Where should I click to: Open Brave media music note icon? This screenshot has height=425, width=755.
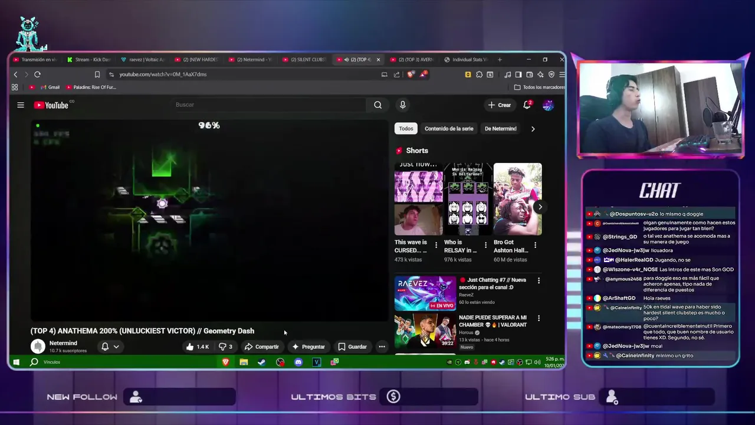click(508, 74)
